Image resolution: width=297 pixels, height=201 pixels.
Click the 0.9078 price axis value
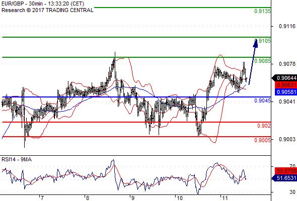(287, 64)
